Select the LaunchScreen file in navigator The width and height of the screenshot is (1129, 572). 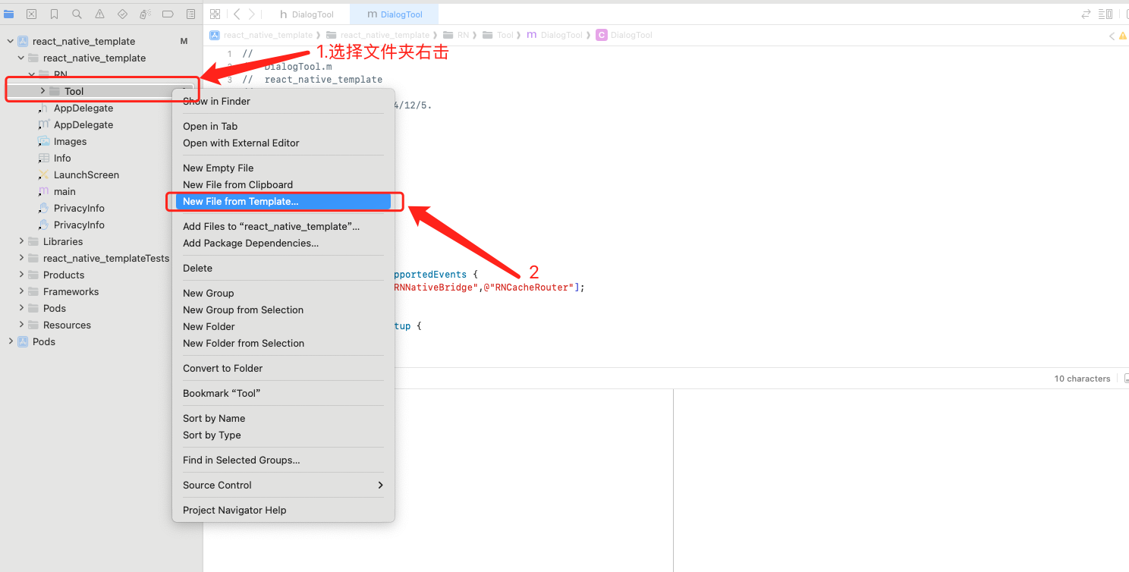(86, 175)
